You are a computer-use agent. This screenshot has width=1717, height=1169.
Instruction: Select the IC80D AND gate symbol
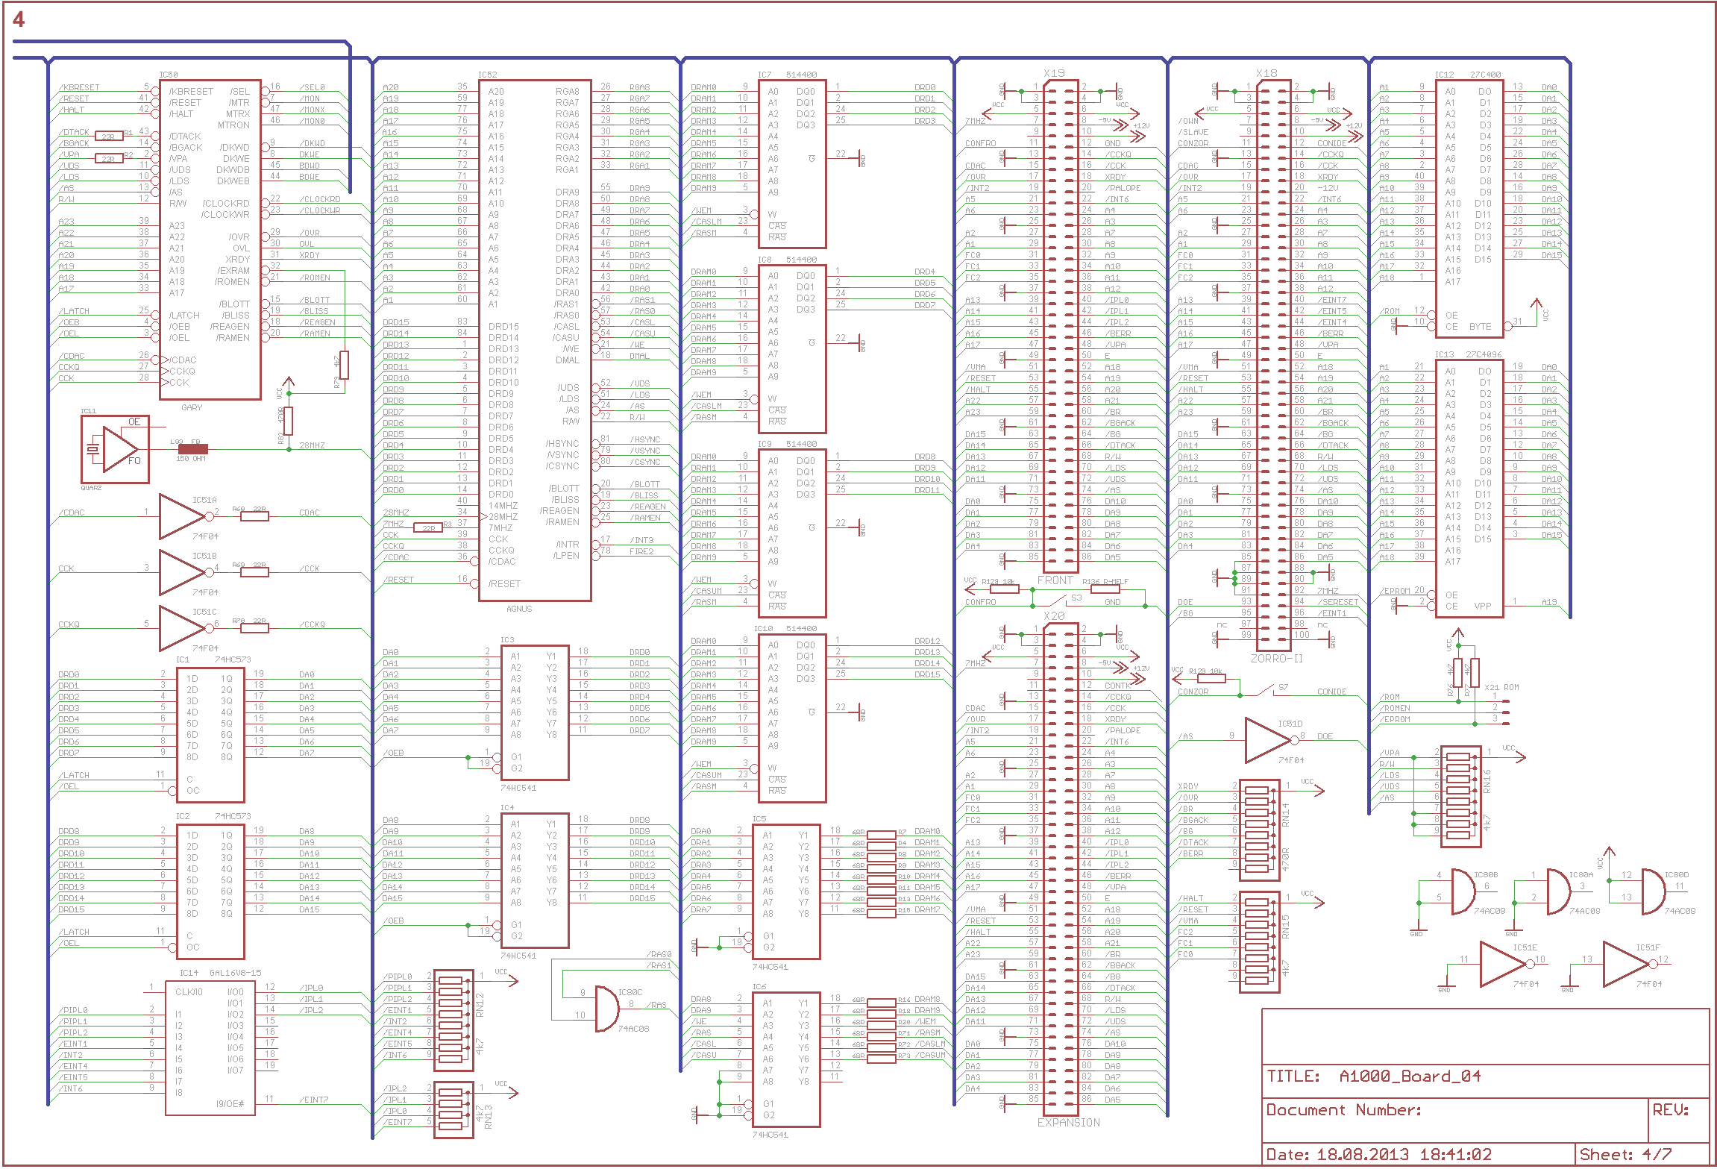1654,891
